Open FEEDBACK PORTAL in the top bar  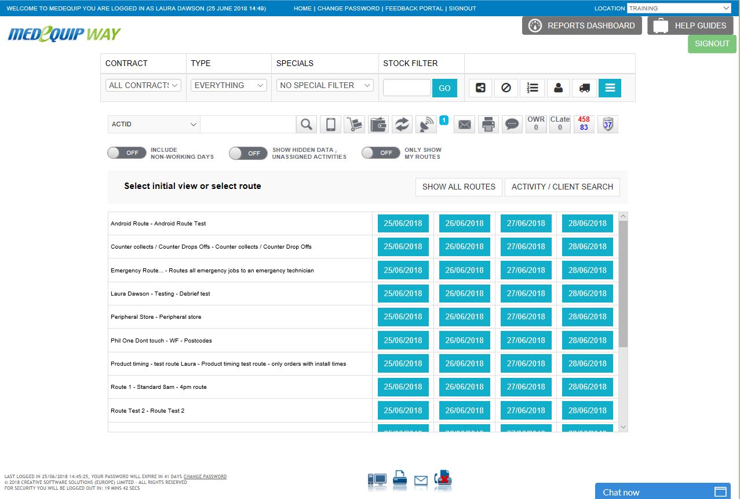pyautogui.click(x=414, y=9)
